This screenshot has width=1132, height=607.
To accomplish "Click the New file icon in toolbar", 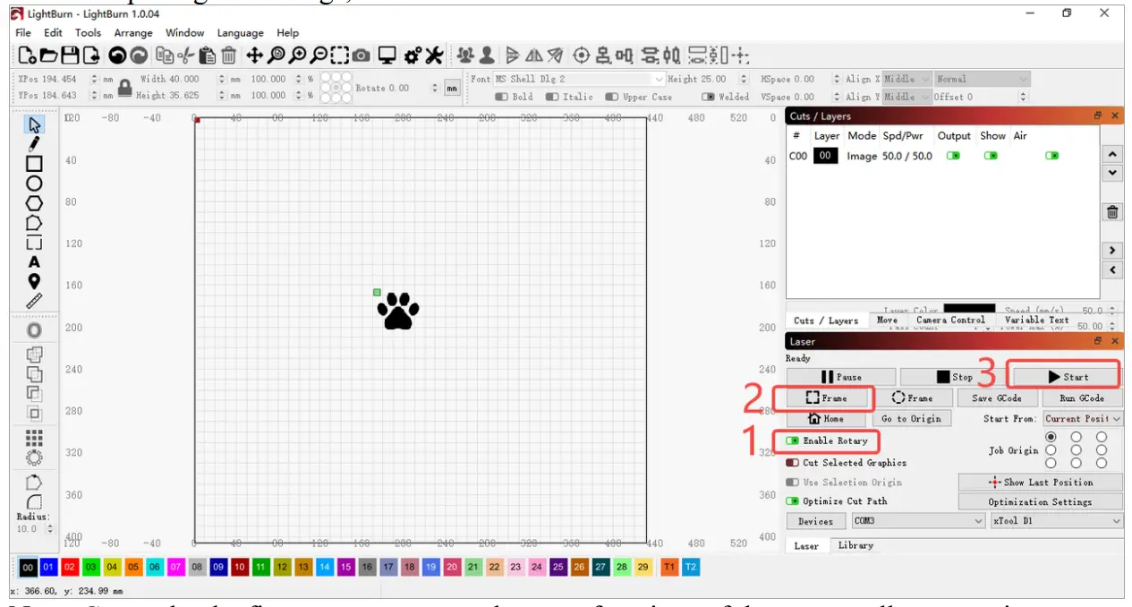I will (27, 56).
